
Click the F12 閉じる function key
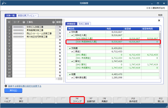(x=161, y=100)
